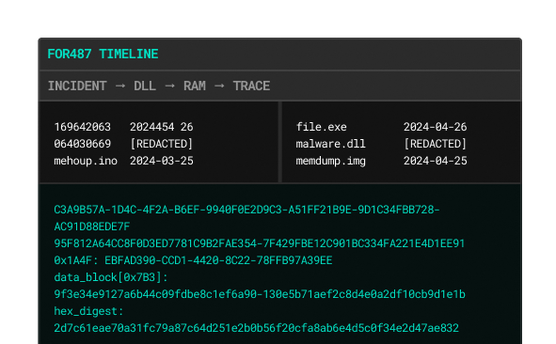Viewport: 556px width, 344px height.
Task: Click the arrow between DLL and RAM
Action: click(x=170, y=86)
